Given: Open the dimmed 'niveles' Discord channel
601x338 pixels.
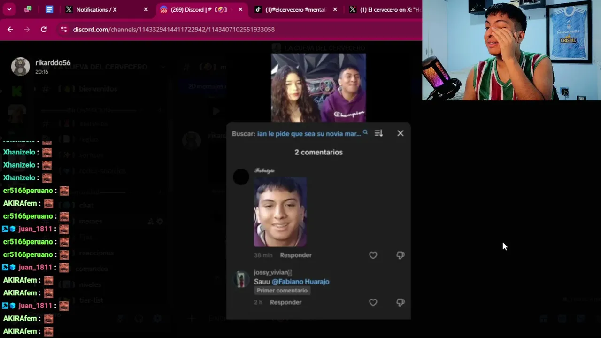Looking at the screenshot, I should [90, 285].
